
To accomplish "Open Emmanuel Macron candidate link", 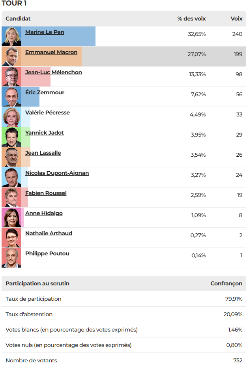I will coord(51,52).
